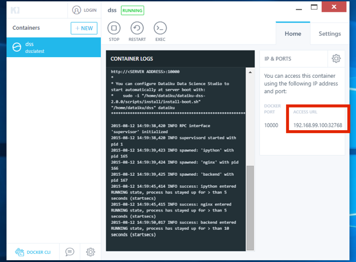
Task: Select the dss container in list
Action: pos(53,48)
